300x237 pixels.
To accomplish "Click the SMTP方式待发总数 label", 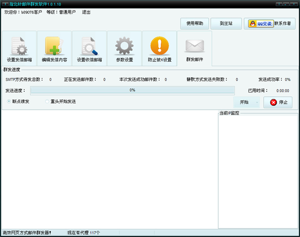I will pyautogui.click(x=24, y=79).
